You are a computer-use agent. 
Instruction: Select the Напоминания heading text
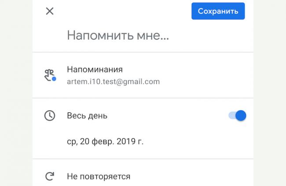tap(95, 70)
